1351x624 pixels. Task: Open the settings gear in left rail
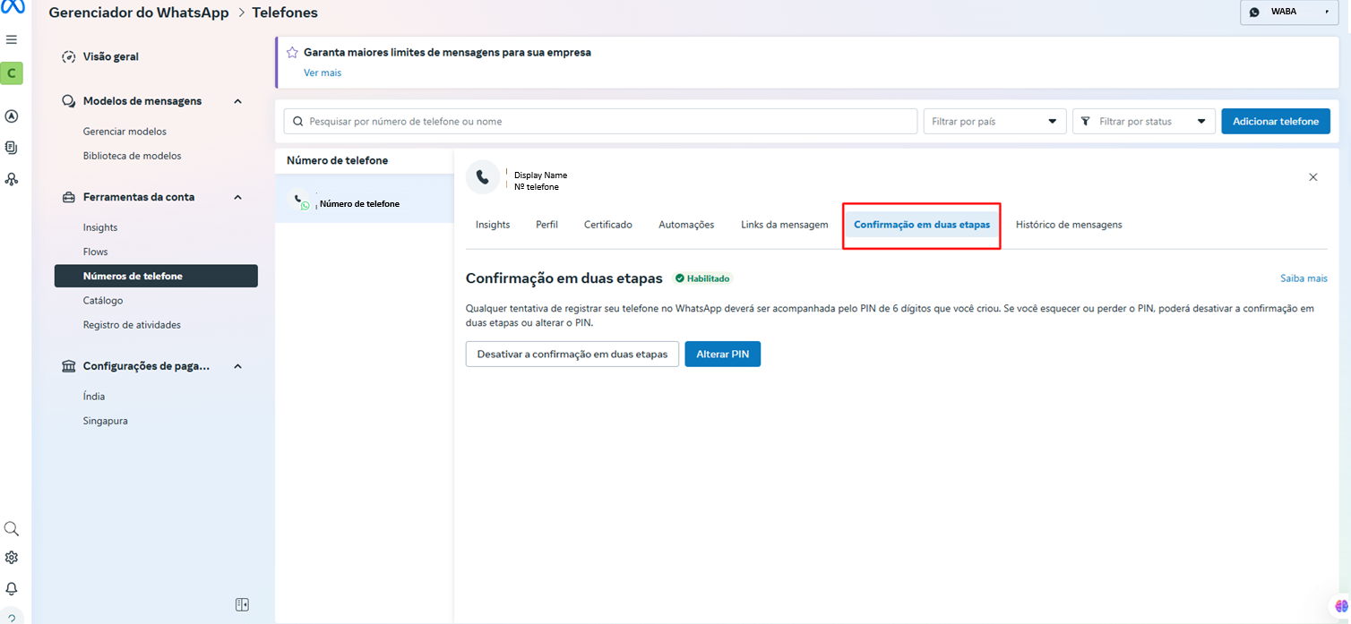coord(12,558)
